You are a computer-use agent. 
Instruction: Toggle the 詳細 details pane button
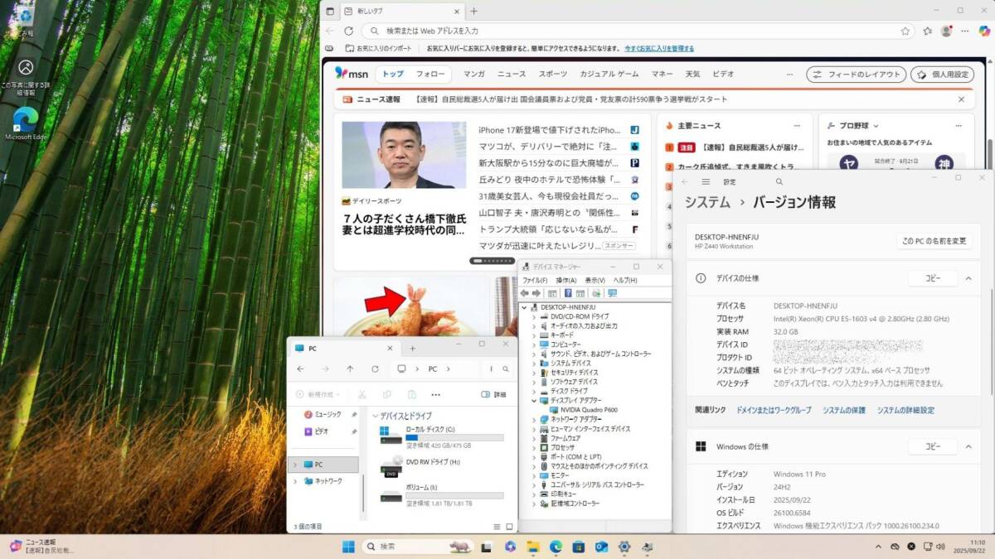point(493,394)
